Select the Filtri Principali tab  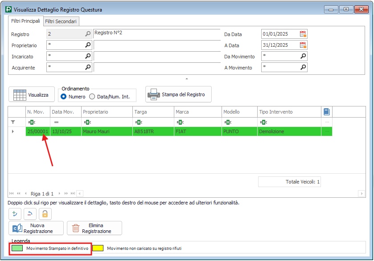pos(25,21)
